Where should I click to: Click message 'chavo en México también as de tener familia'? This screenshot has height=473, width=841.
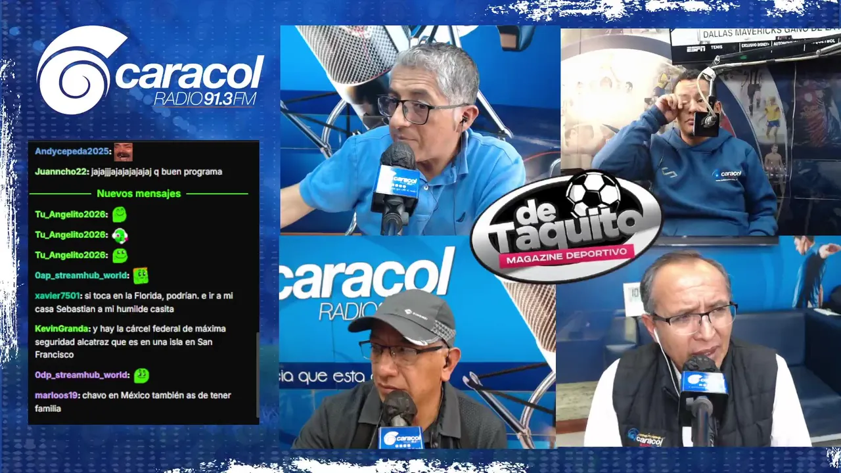tap(132, 402)
